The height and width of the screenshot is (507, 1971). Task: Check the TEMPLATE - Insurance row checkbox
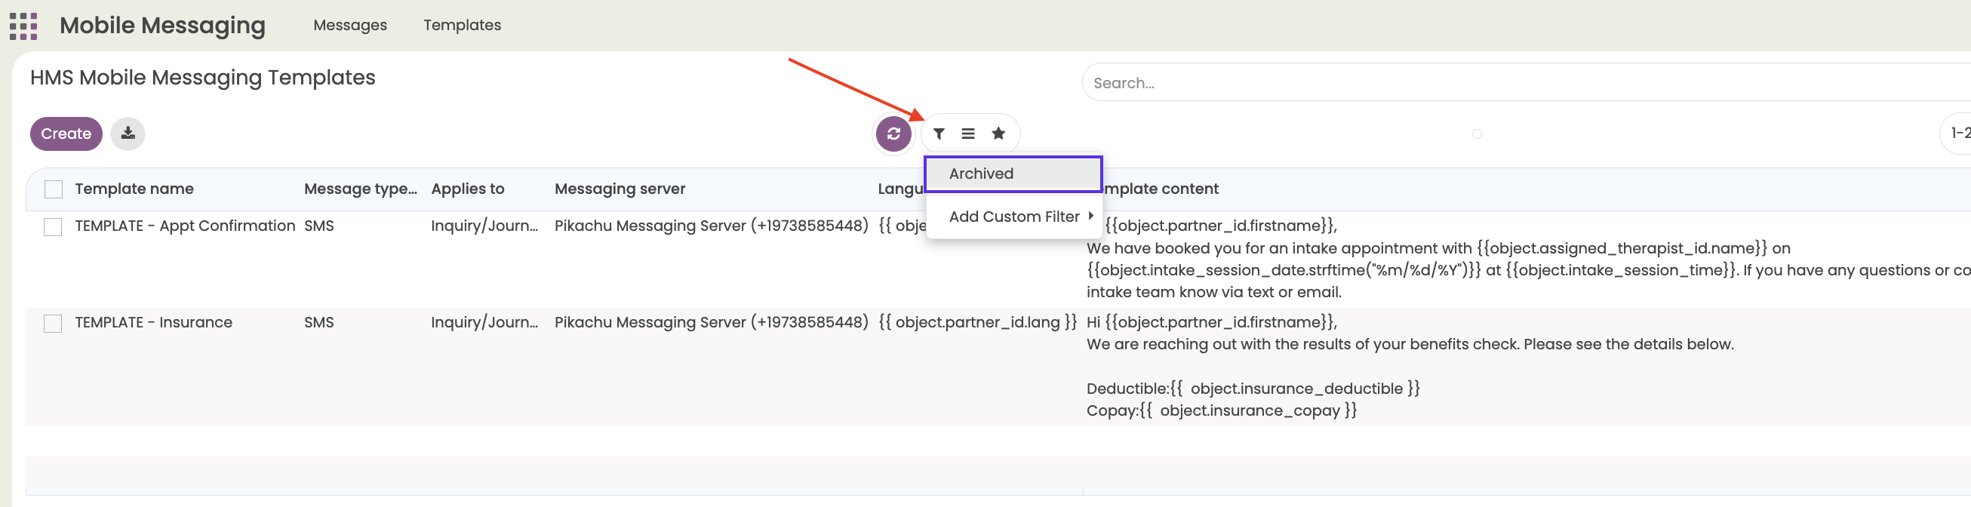(x=53, y=324)
